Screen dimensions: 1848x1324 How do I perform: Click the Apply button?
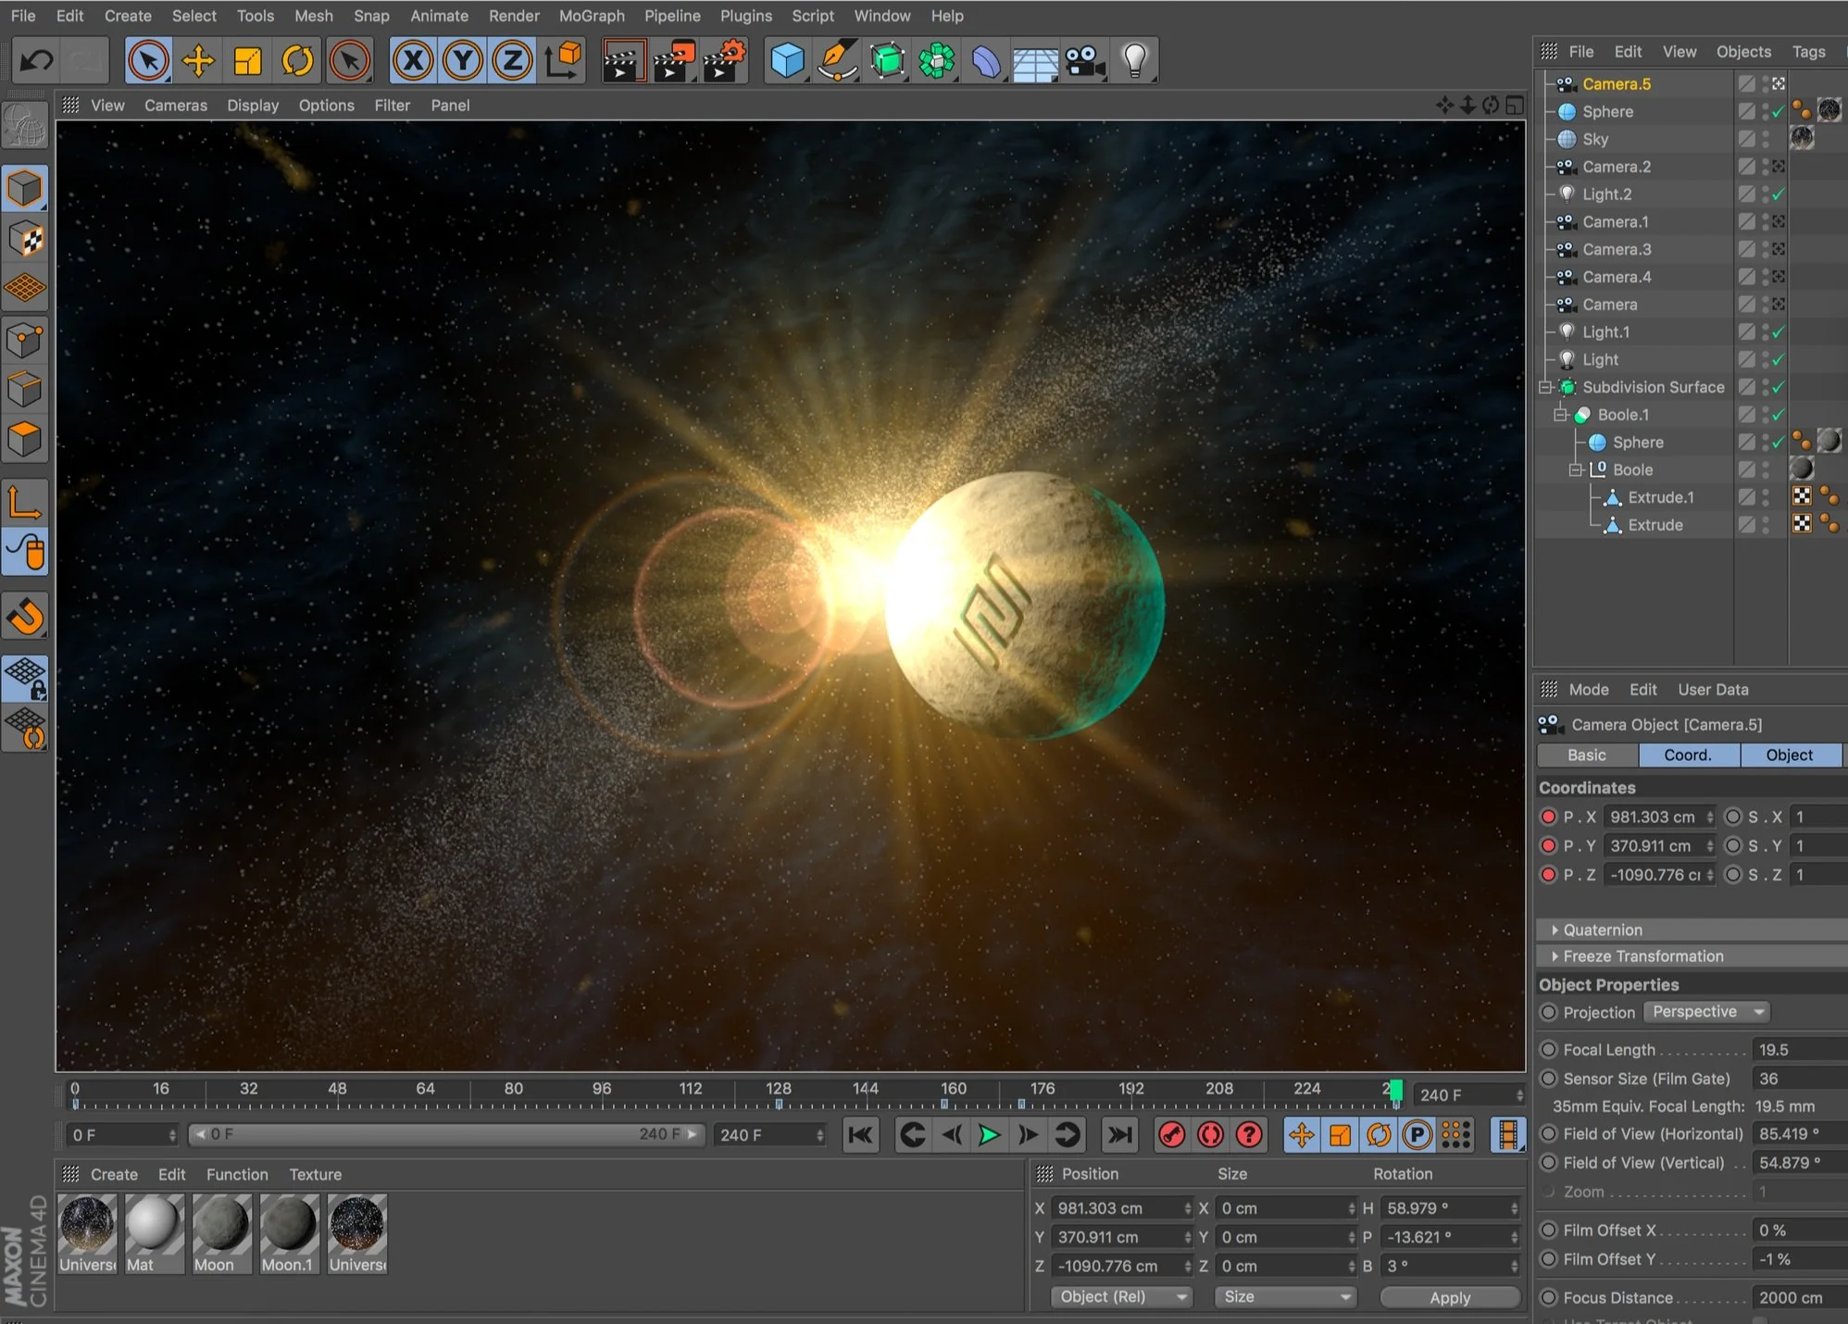(1449, 1297)
